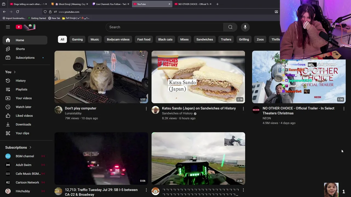Open Adult Swim subscription
Screen dimensions: 351x197
coord(25,165)
